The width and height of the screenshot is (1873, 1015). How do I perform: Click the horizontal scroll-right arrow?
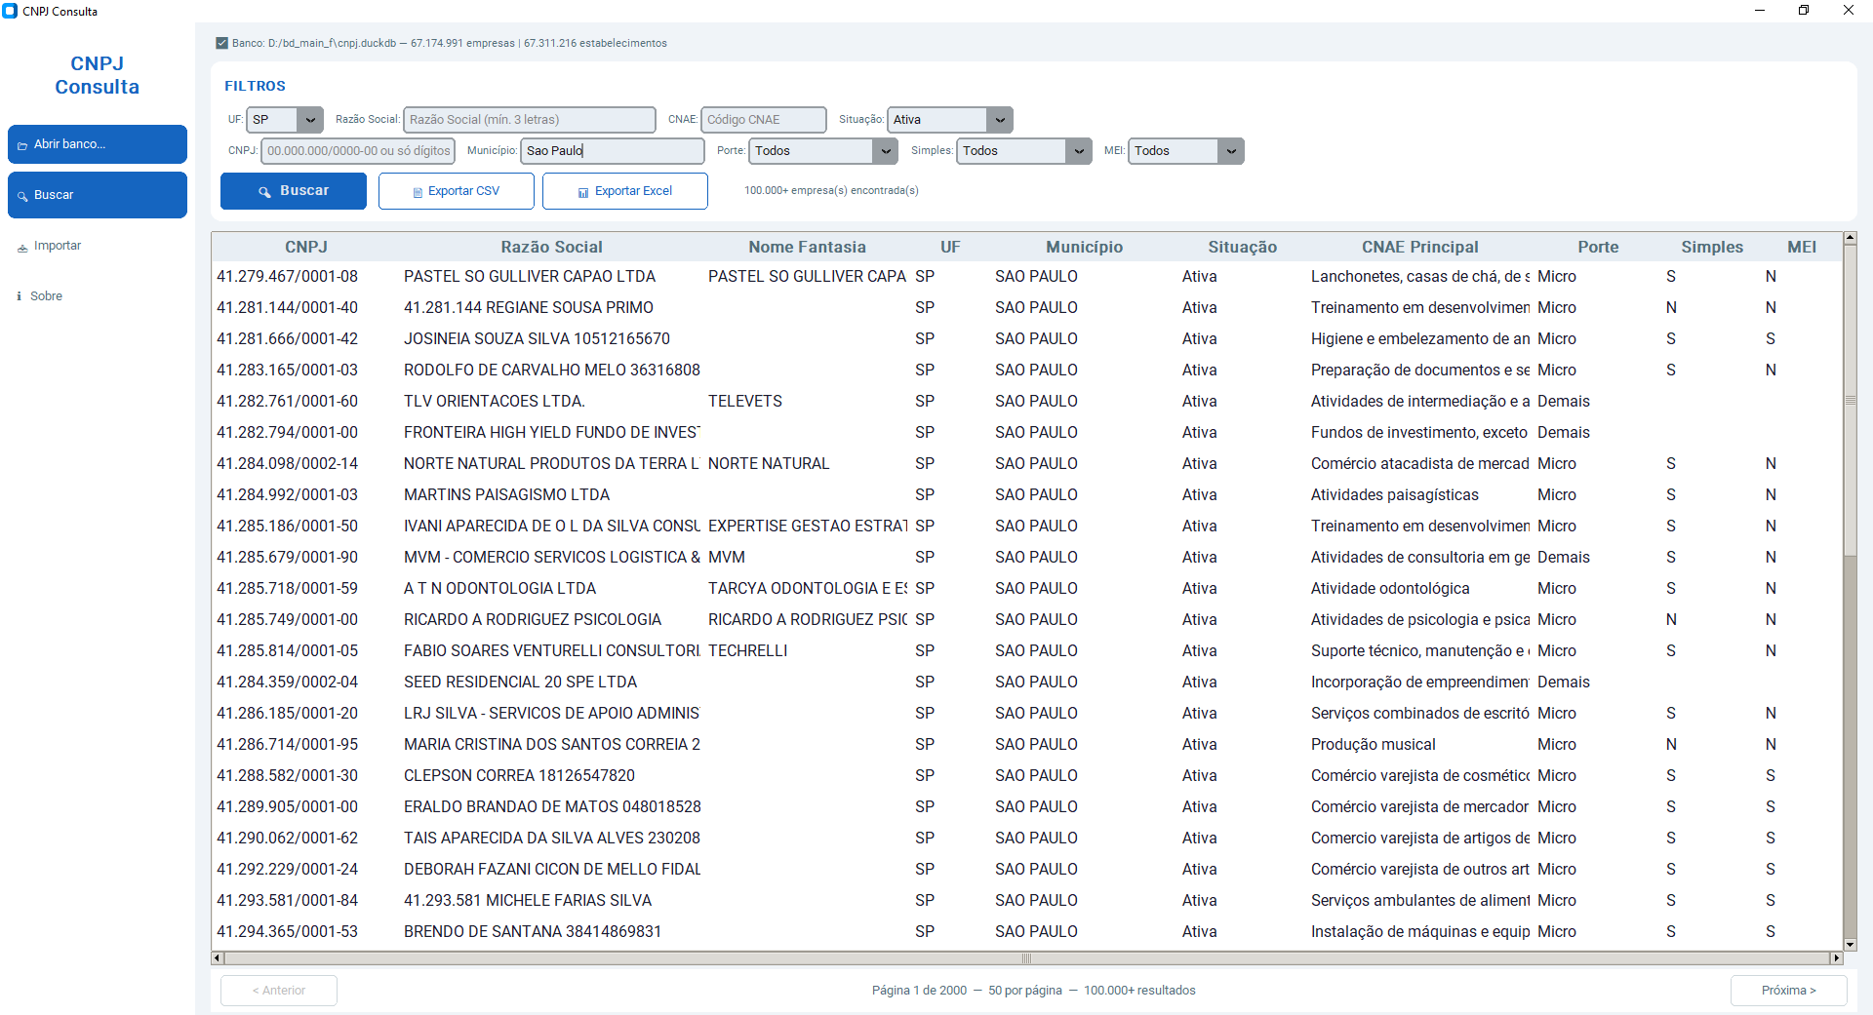(1836, 958)
